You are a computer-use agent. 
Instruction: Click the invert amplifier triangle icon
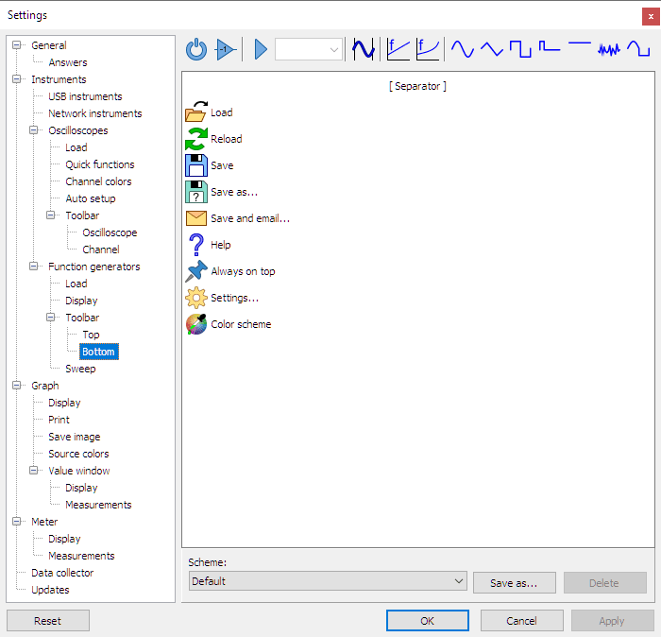tap(226, 49)
